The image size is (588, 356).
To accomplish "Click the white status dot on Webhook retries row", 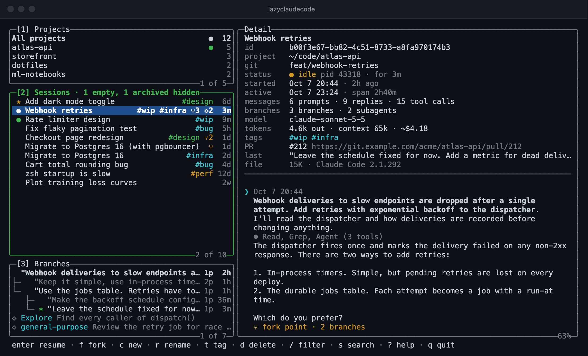I will tap(19, 111).
